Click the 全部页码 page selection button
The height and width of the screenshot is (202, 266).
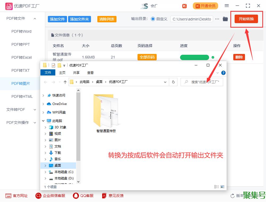point(147,57)
